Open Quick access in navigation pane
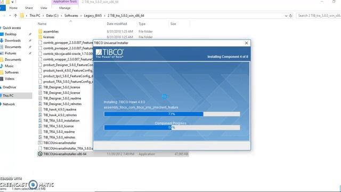The width and height of the screenshot is (341, 192). [x=12, y=28]
